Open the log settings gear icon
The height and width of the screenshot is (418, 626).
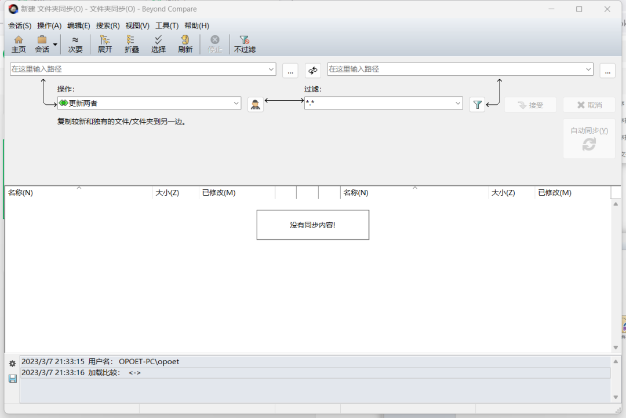(12, 364)
